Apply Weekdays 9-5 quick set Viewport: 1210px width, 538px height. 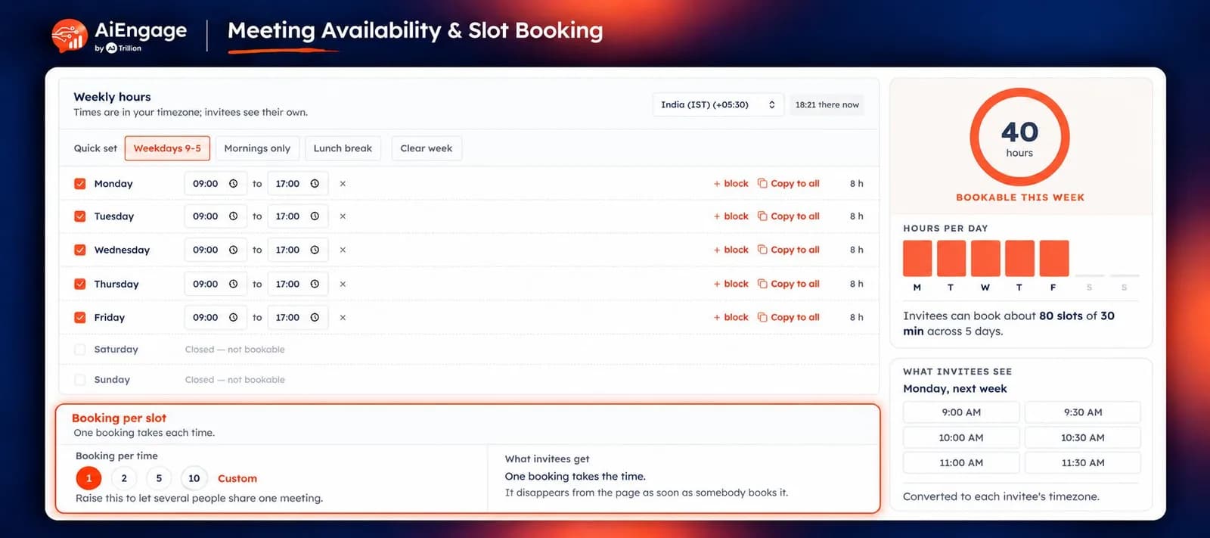pos(167,148)
